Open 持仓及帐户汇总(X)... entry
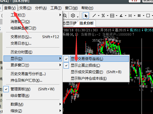153x114 pixels. [33, 80]
